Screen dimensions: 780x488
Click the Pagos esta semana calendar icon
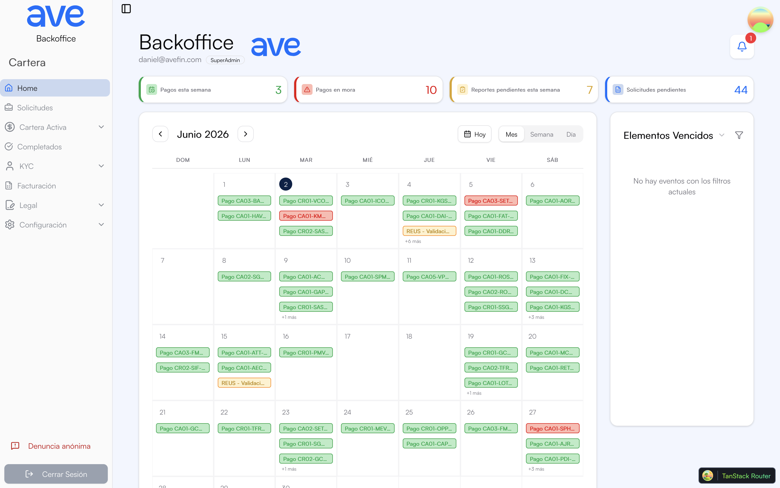coord(151,89)
